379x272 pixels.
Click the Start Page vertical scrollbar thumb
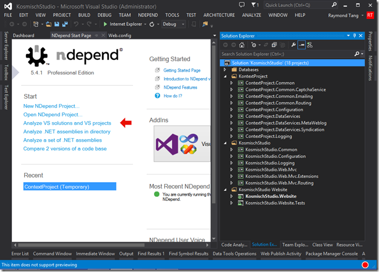click(x=214, y=125)
